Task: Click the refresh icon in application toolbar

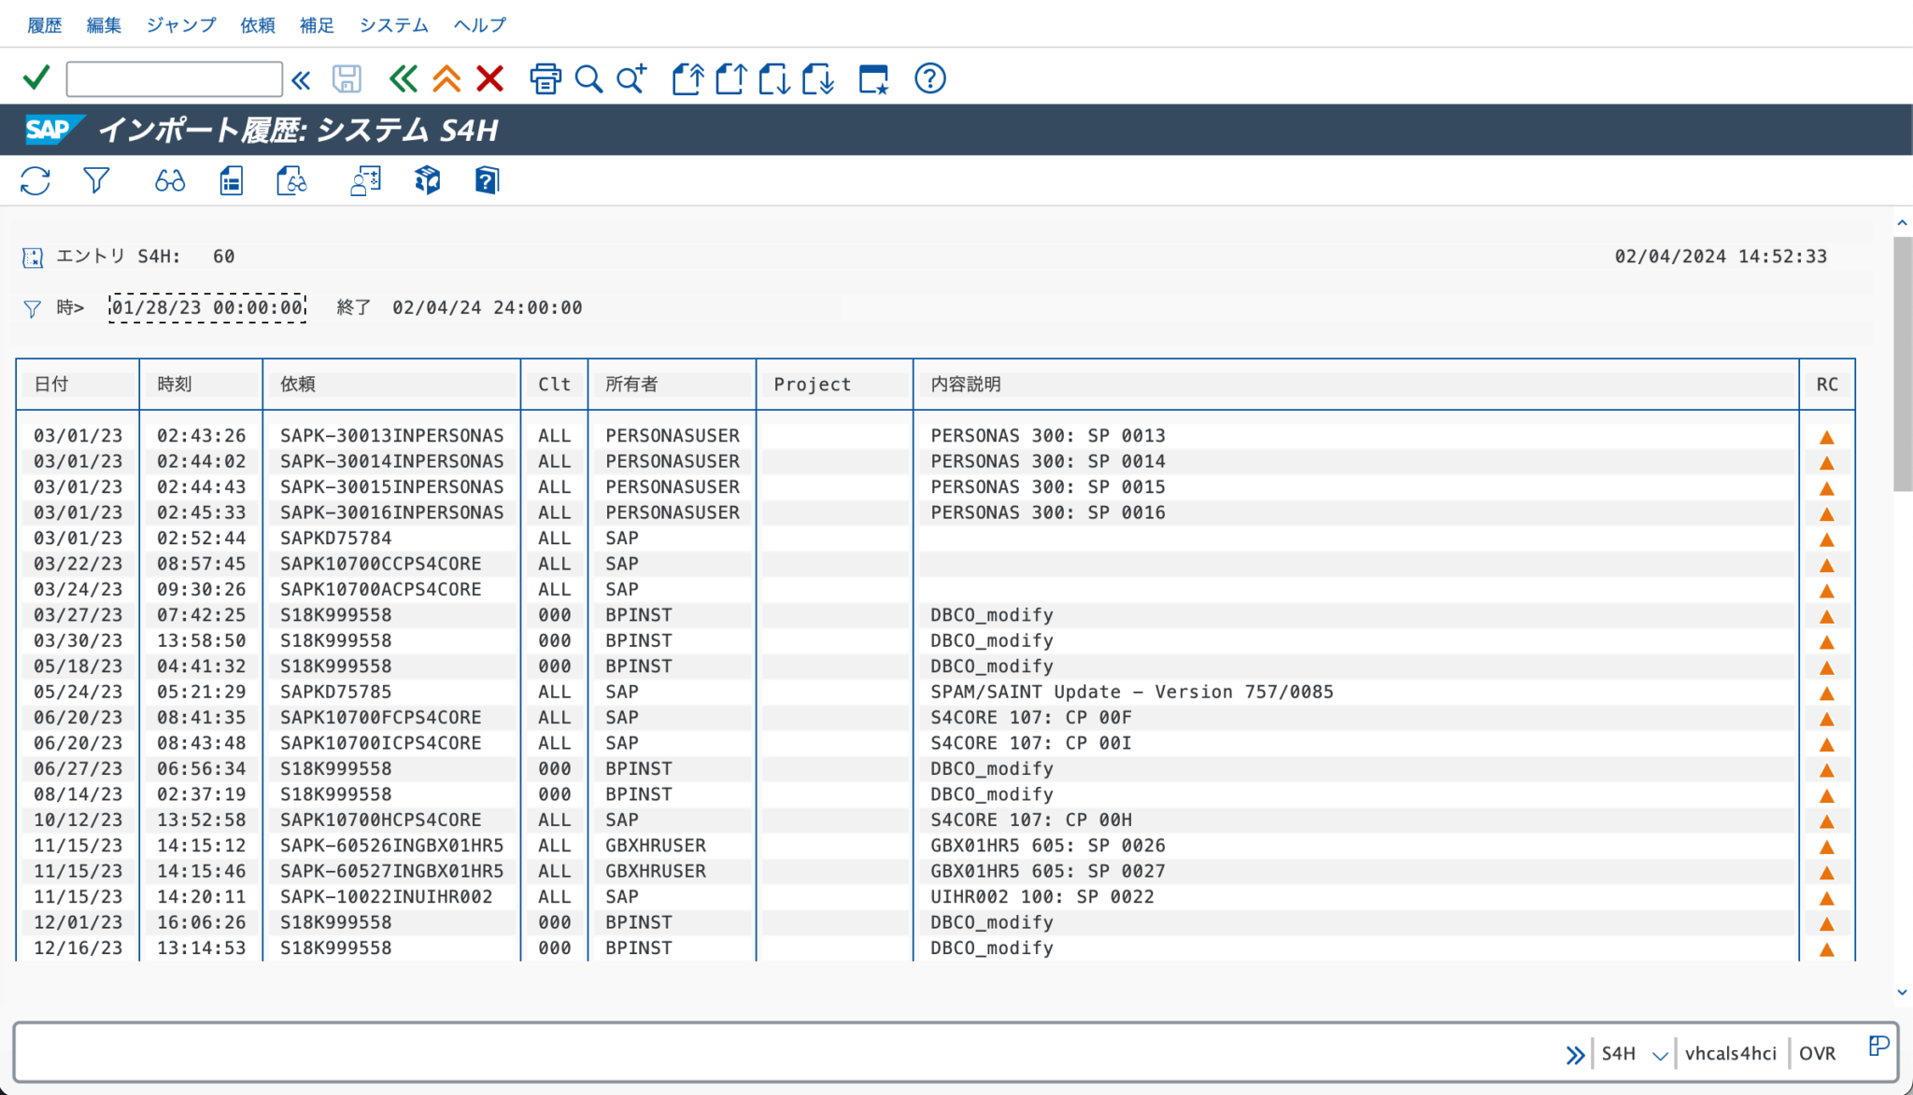Action: coord(35,180)
